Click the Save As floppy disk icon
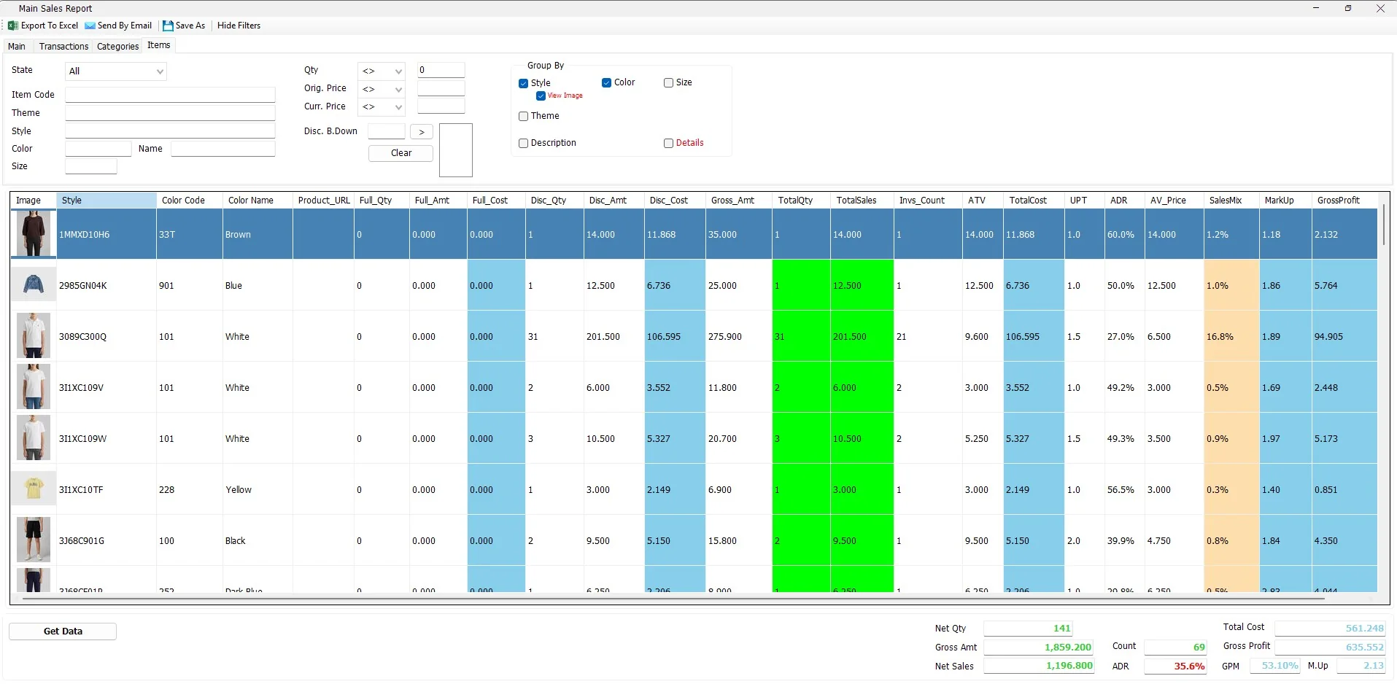 (168, 26)
